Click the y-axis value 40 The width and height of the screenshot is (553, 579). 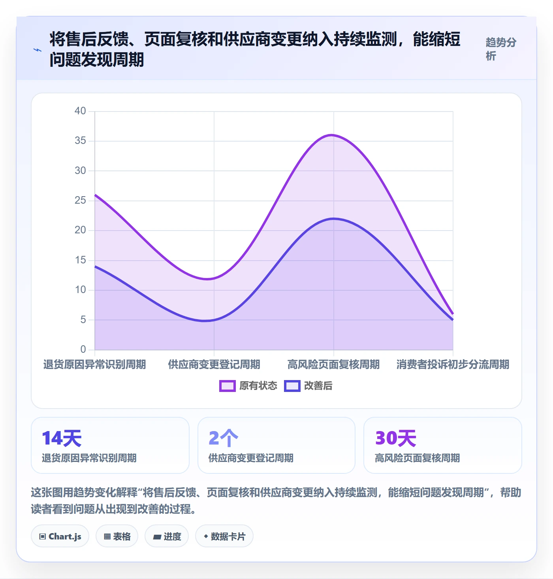coord(80,111)
